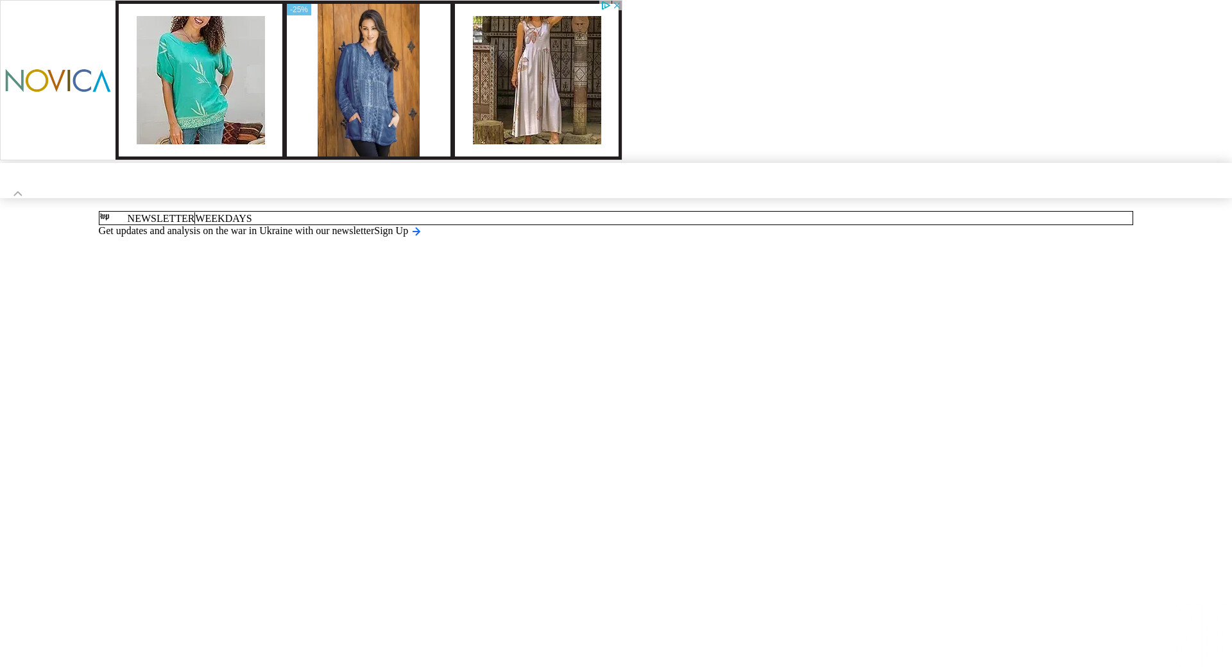Click the Sign Up newsletter link
Image resolution: width=1232 pixels, height=667 pixels.
(x=391, y=231)
